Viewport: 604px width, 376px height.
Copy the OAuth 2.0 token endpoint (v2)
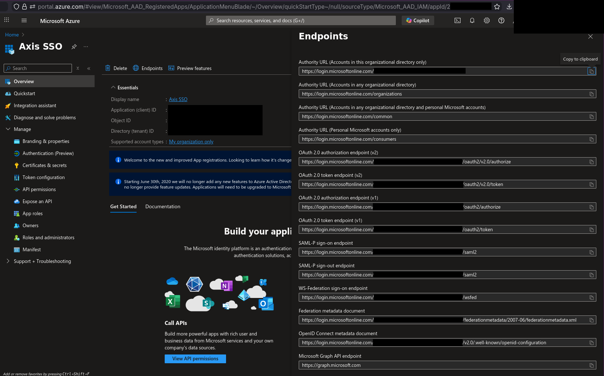pyautogui.click(x=591, y=184)
